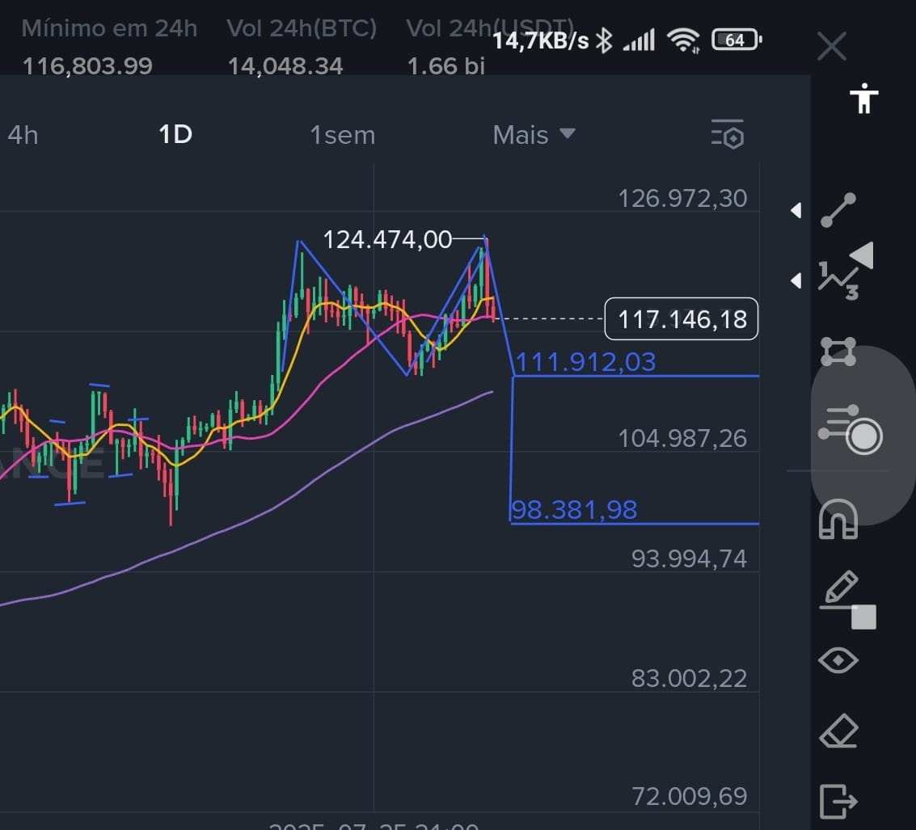Tap the 93.994,74 price axis label
The height and width of the screenshot is (830, 916).
(x=689, y=558)
